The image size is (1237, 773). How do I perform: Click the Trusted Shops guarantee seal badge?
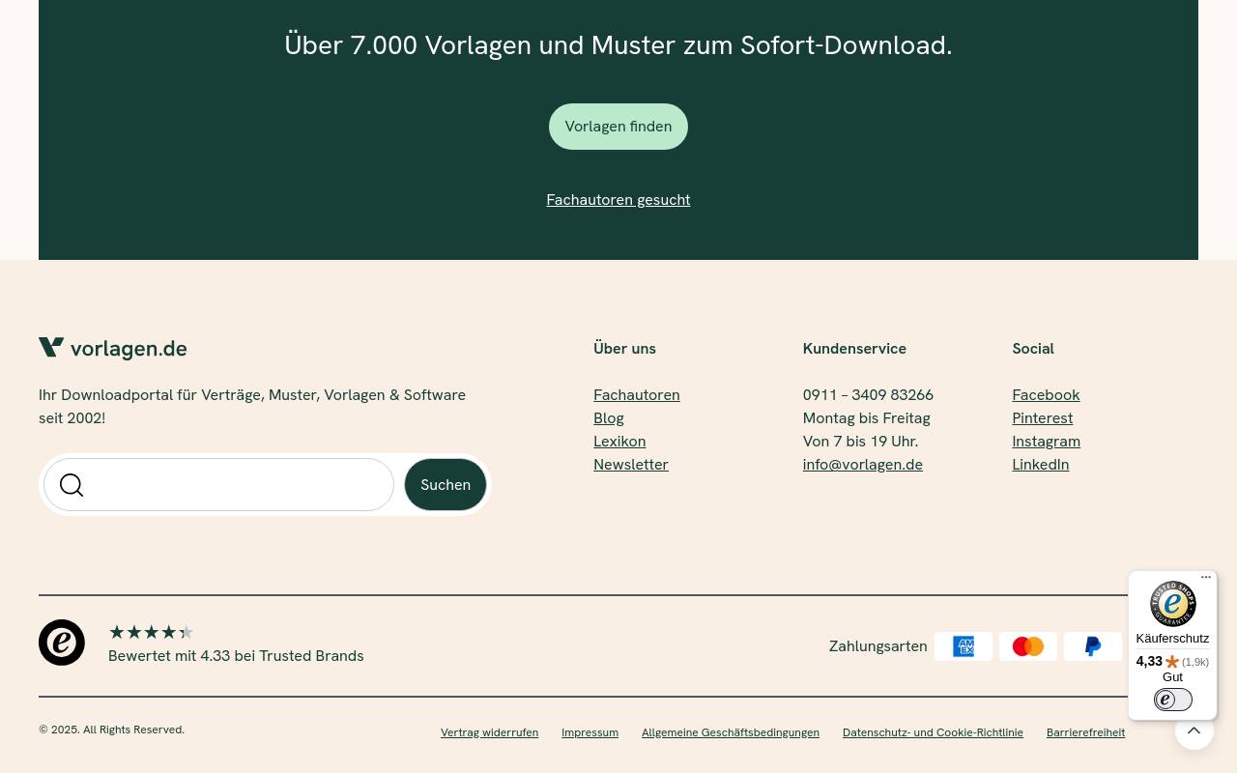[1173, 604]
